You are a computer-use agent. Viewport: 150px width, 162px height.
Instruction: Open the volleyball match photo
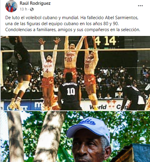[75, 73]
